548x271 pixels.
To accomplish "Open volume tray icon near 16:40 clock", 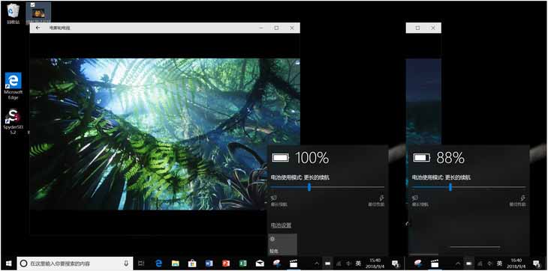I will pyautogui.click(x=489, y=264).
